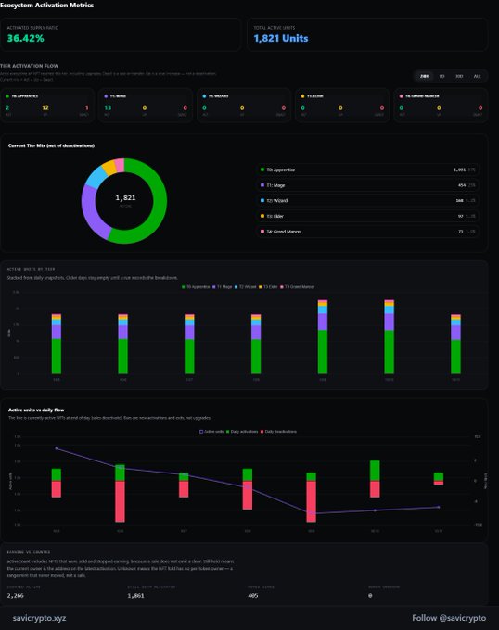Open the T4 Grand Mancer activation flow card
499x630 pixels.
tap(441, 106)
